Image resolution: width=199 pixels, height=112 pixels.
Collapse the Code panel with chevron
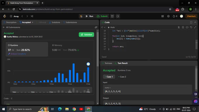[195, 22]
